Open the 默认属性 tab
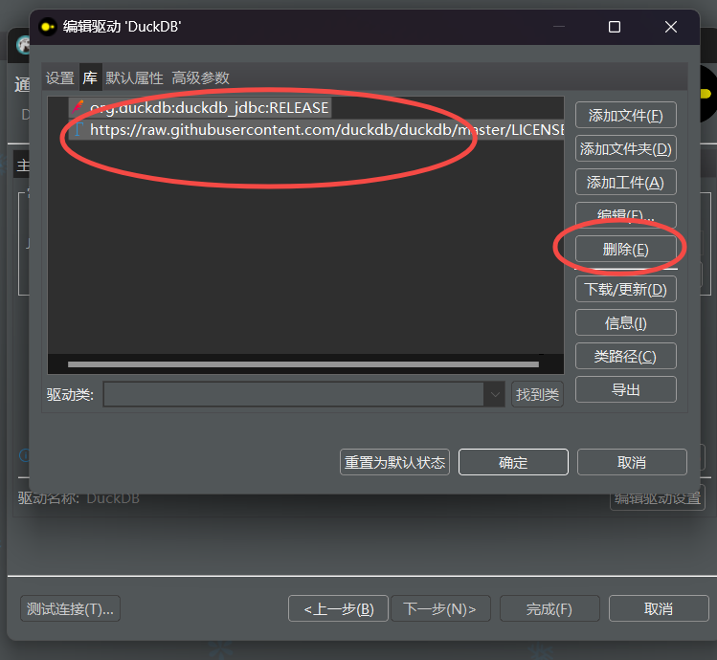 click(x=134, y=78)
